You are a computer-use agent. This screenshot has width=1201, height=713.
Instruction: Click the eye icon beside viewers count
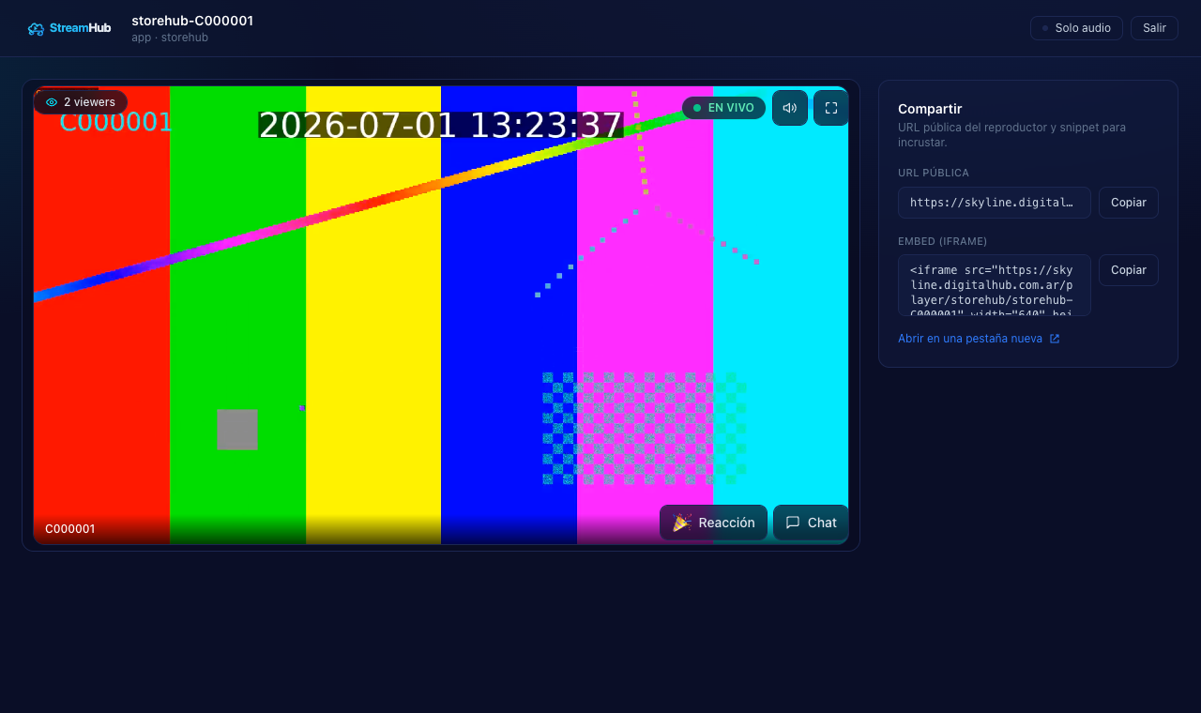52,102
